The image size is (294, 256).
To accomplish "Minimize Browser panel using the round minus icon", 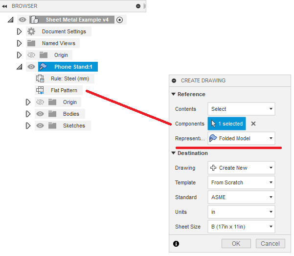I will 138,6.
